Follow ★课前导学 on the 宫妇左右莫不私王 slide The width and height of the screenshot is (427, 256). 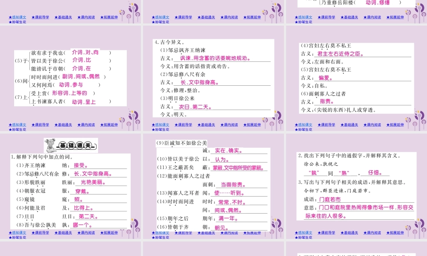pyautogui.click(x=326, y=125)
